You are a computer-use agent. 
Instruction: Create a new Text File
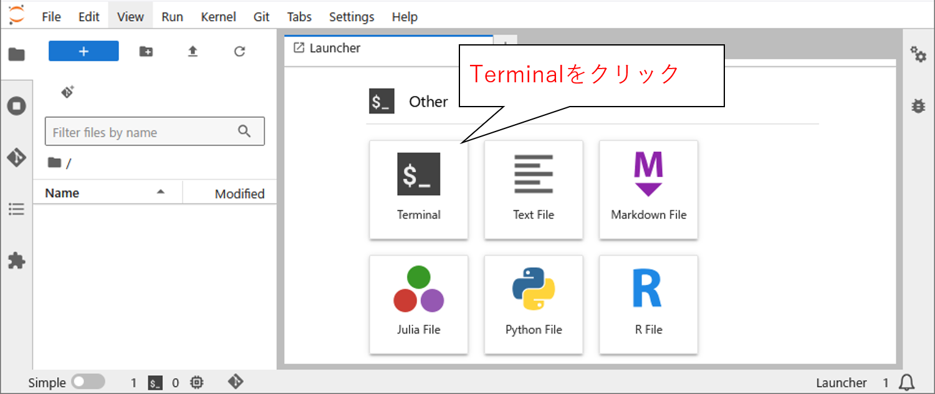tap(534, 190)
